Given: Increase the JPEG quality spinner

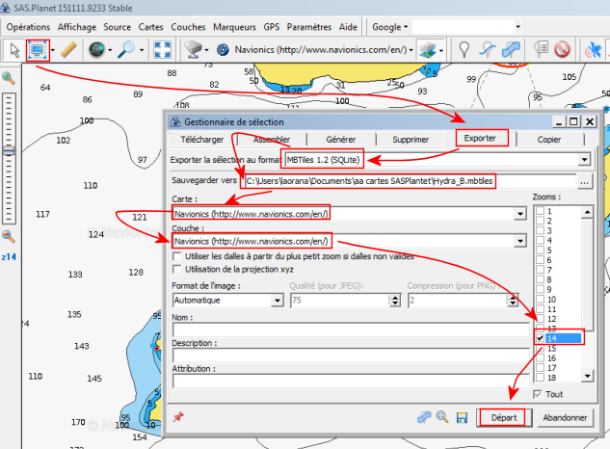Looking at the screenshot, I should pyautogui.click(x=395, y=298).
